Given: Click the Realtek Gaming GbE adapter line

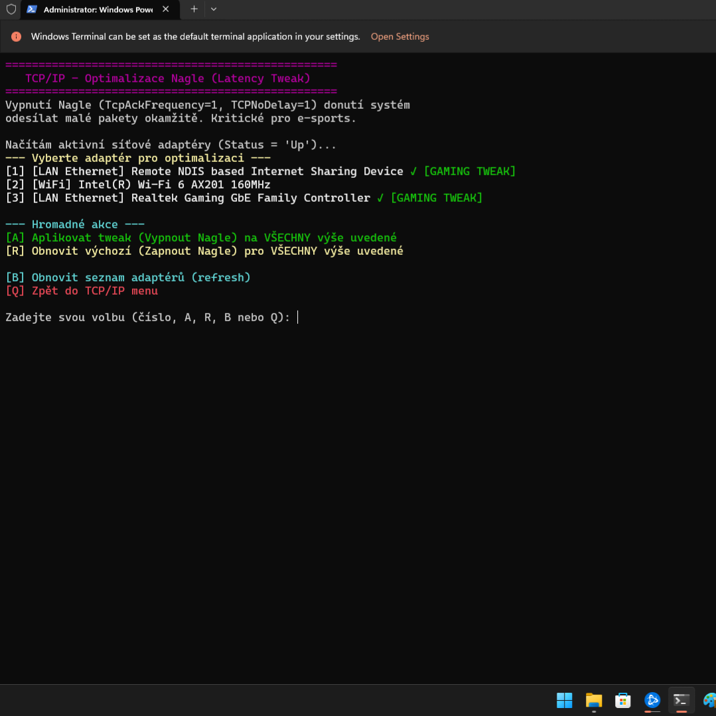Looking at the screenshot, I should pos(199,198).
